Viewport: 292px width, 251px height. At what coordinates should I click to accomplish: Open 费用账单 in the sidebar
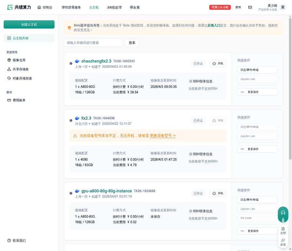(x=19, y=100)
